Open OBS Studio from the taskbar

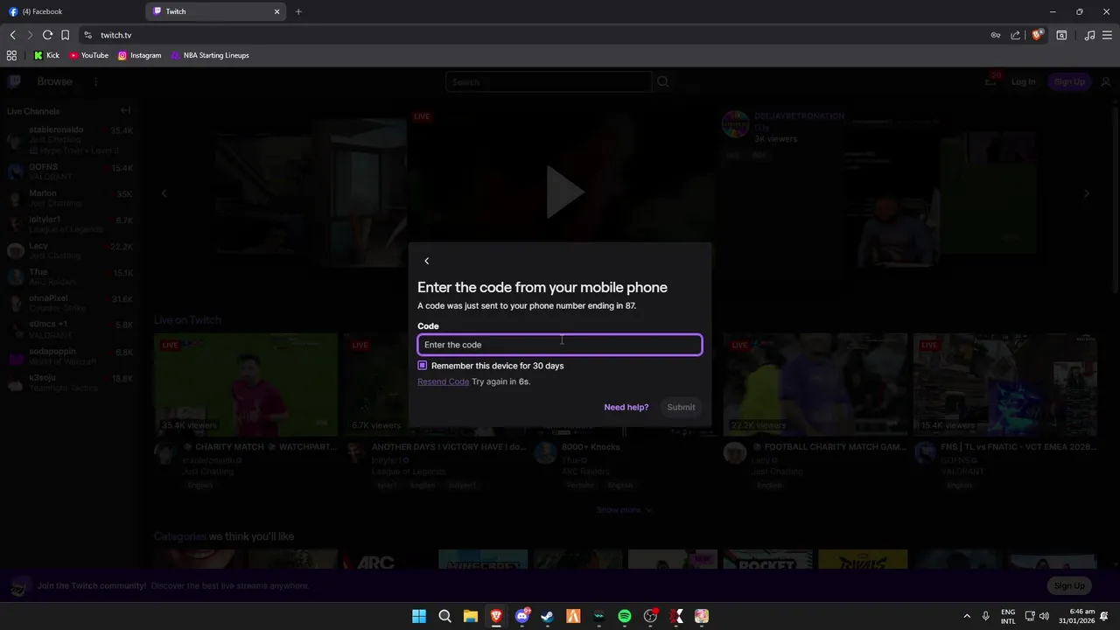[650, 616]
